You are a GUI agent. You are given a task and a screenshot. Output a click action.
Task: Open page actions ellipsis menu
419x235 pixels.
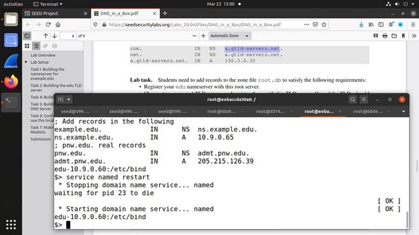306,25
